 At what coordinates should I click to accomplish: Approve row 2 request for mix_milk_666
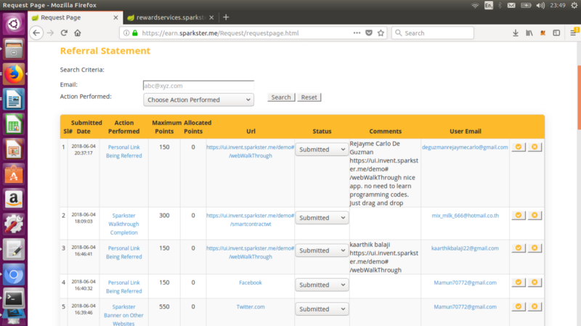(x=519, y=215)
